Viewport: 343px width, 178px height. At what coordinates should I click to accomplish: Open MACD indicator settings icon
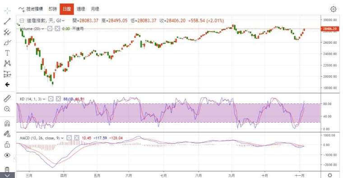(69, 138)
